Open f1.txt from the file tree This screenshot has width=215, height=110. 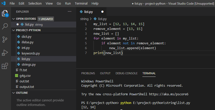23,70
